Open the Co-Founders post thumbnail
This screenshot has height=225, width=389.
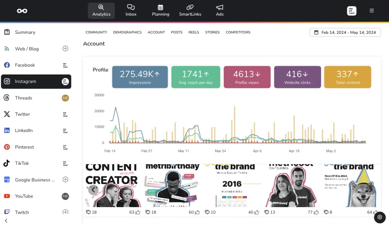coord(291,185)
